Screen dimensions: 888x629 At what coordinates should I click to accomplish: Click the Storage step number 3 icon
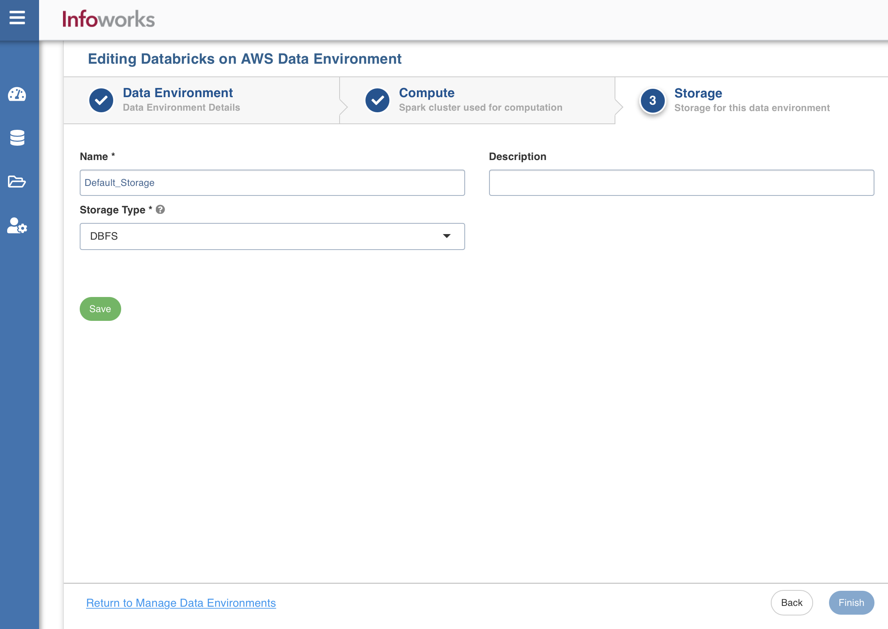coord(652,100)
